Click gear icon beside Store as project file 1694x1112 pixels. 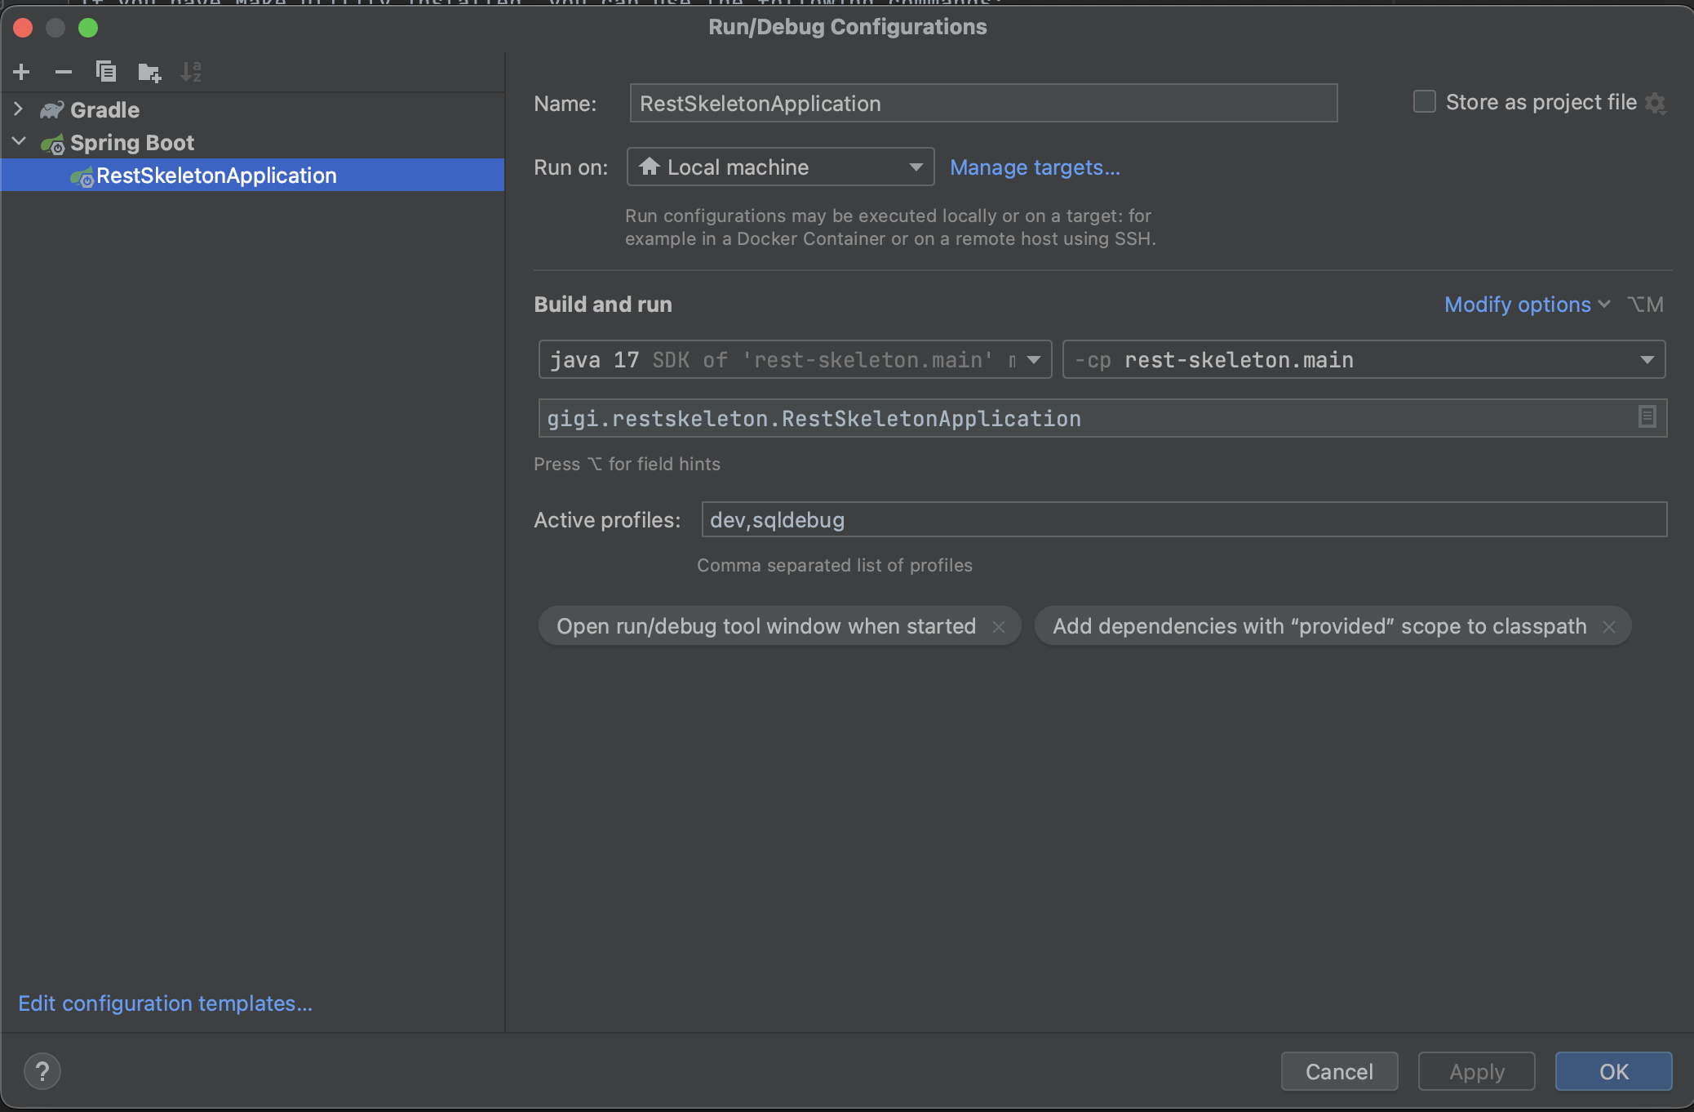pyautogui.click(x=1656, y=103)
